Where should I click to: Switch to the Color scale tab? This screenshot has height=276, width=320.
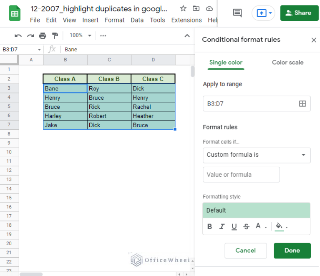[x=287, y=63]
